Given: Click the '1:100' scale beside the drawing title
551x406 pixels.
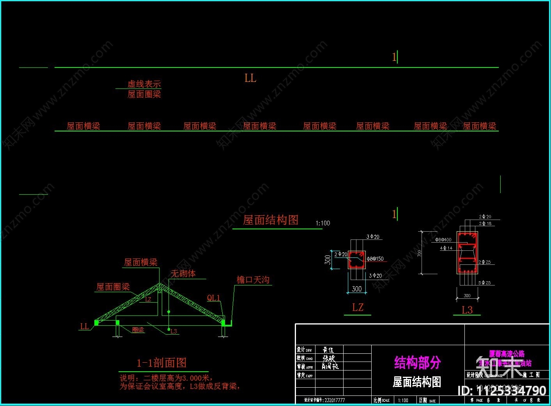Looking at the screenshot, I should coord(323,223).
